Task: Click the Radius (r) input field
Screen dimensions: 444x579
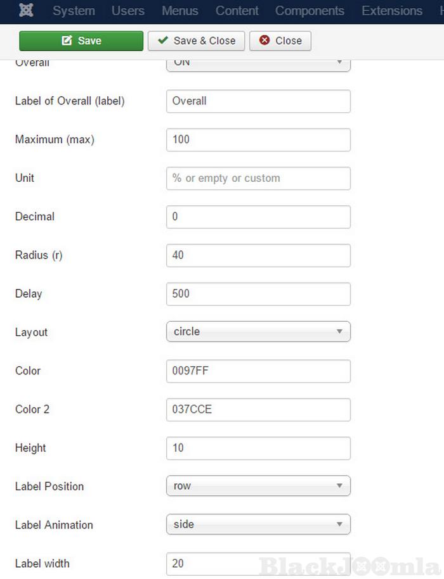Action: pos(258,256)
